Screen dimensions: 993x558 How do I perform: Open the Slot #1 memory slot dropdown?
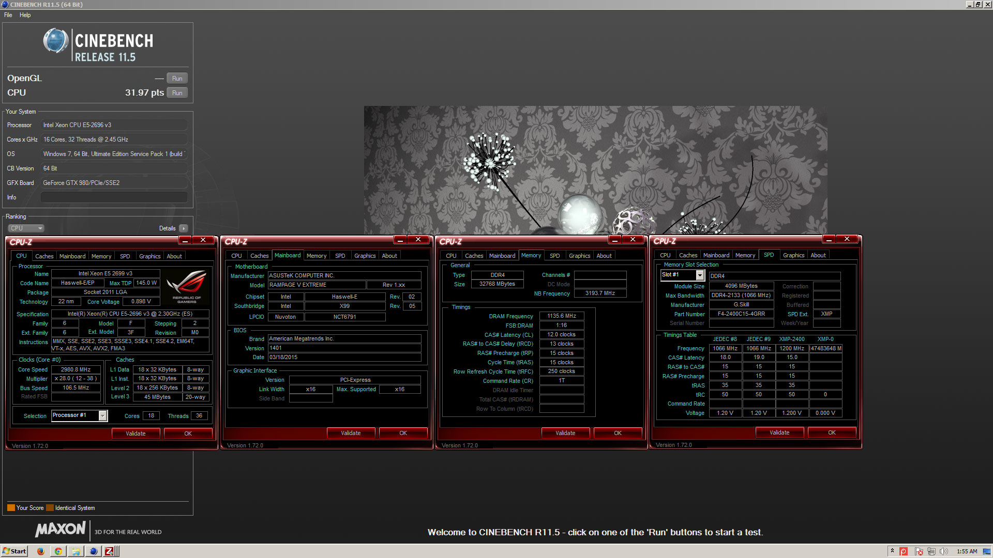pos(700,275)
